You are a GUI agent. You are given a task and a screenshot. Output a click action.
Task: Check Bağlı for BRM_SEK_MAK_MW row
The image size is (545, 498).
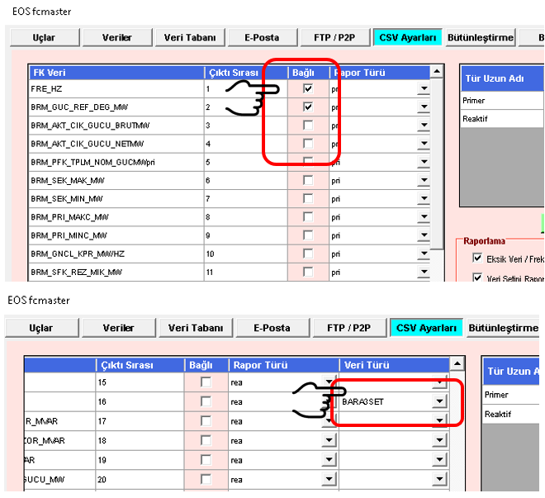click(x=308, y=180)
